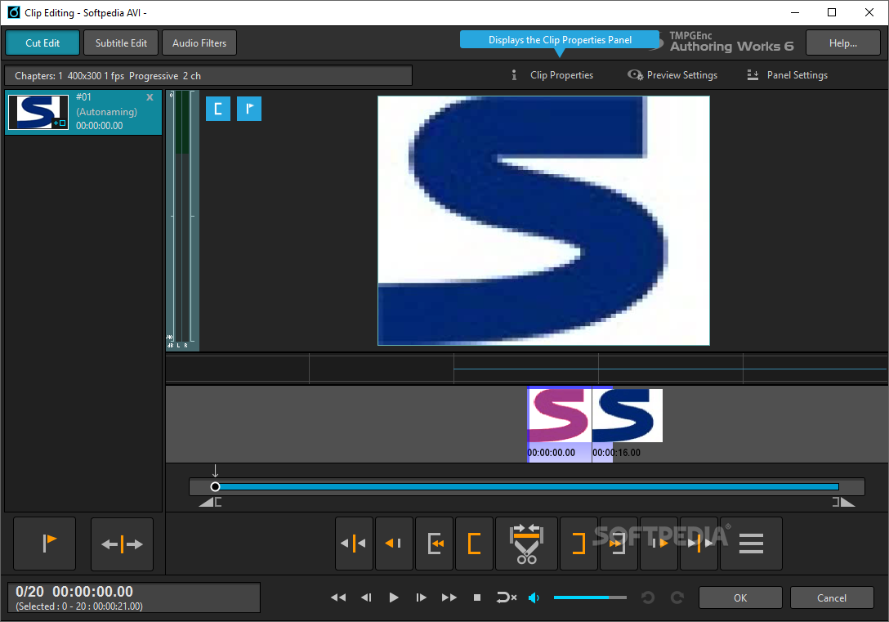Click the selection end marker below seek bar
Viewport: 889px width, 622px height.
843,502
